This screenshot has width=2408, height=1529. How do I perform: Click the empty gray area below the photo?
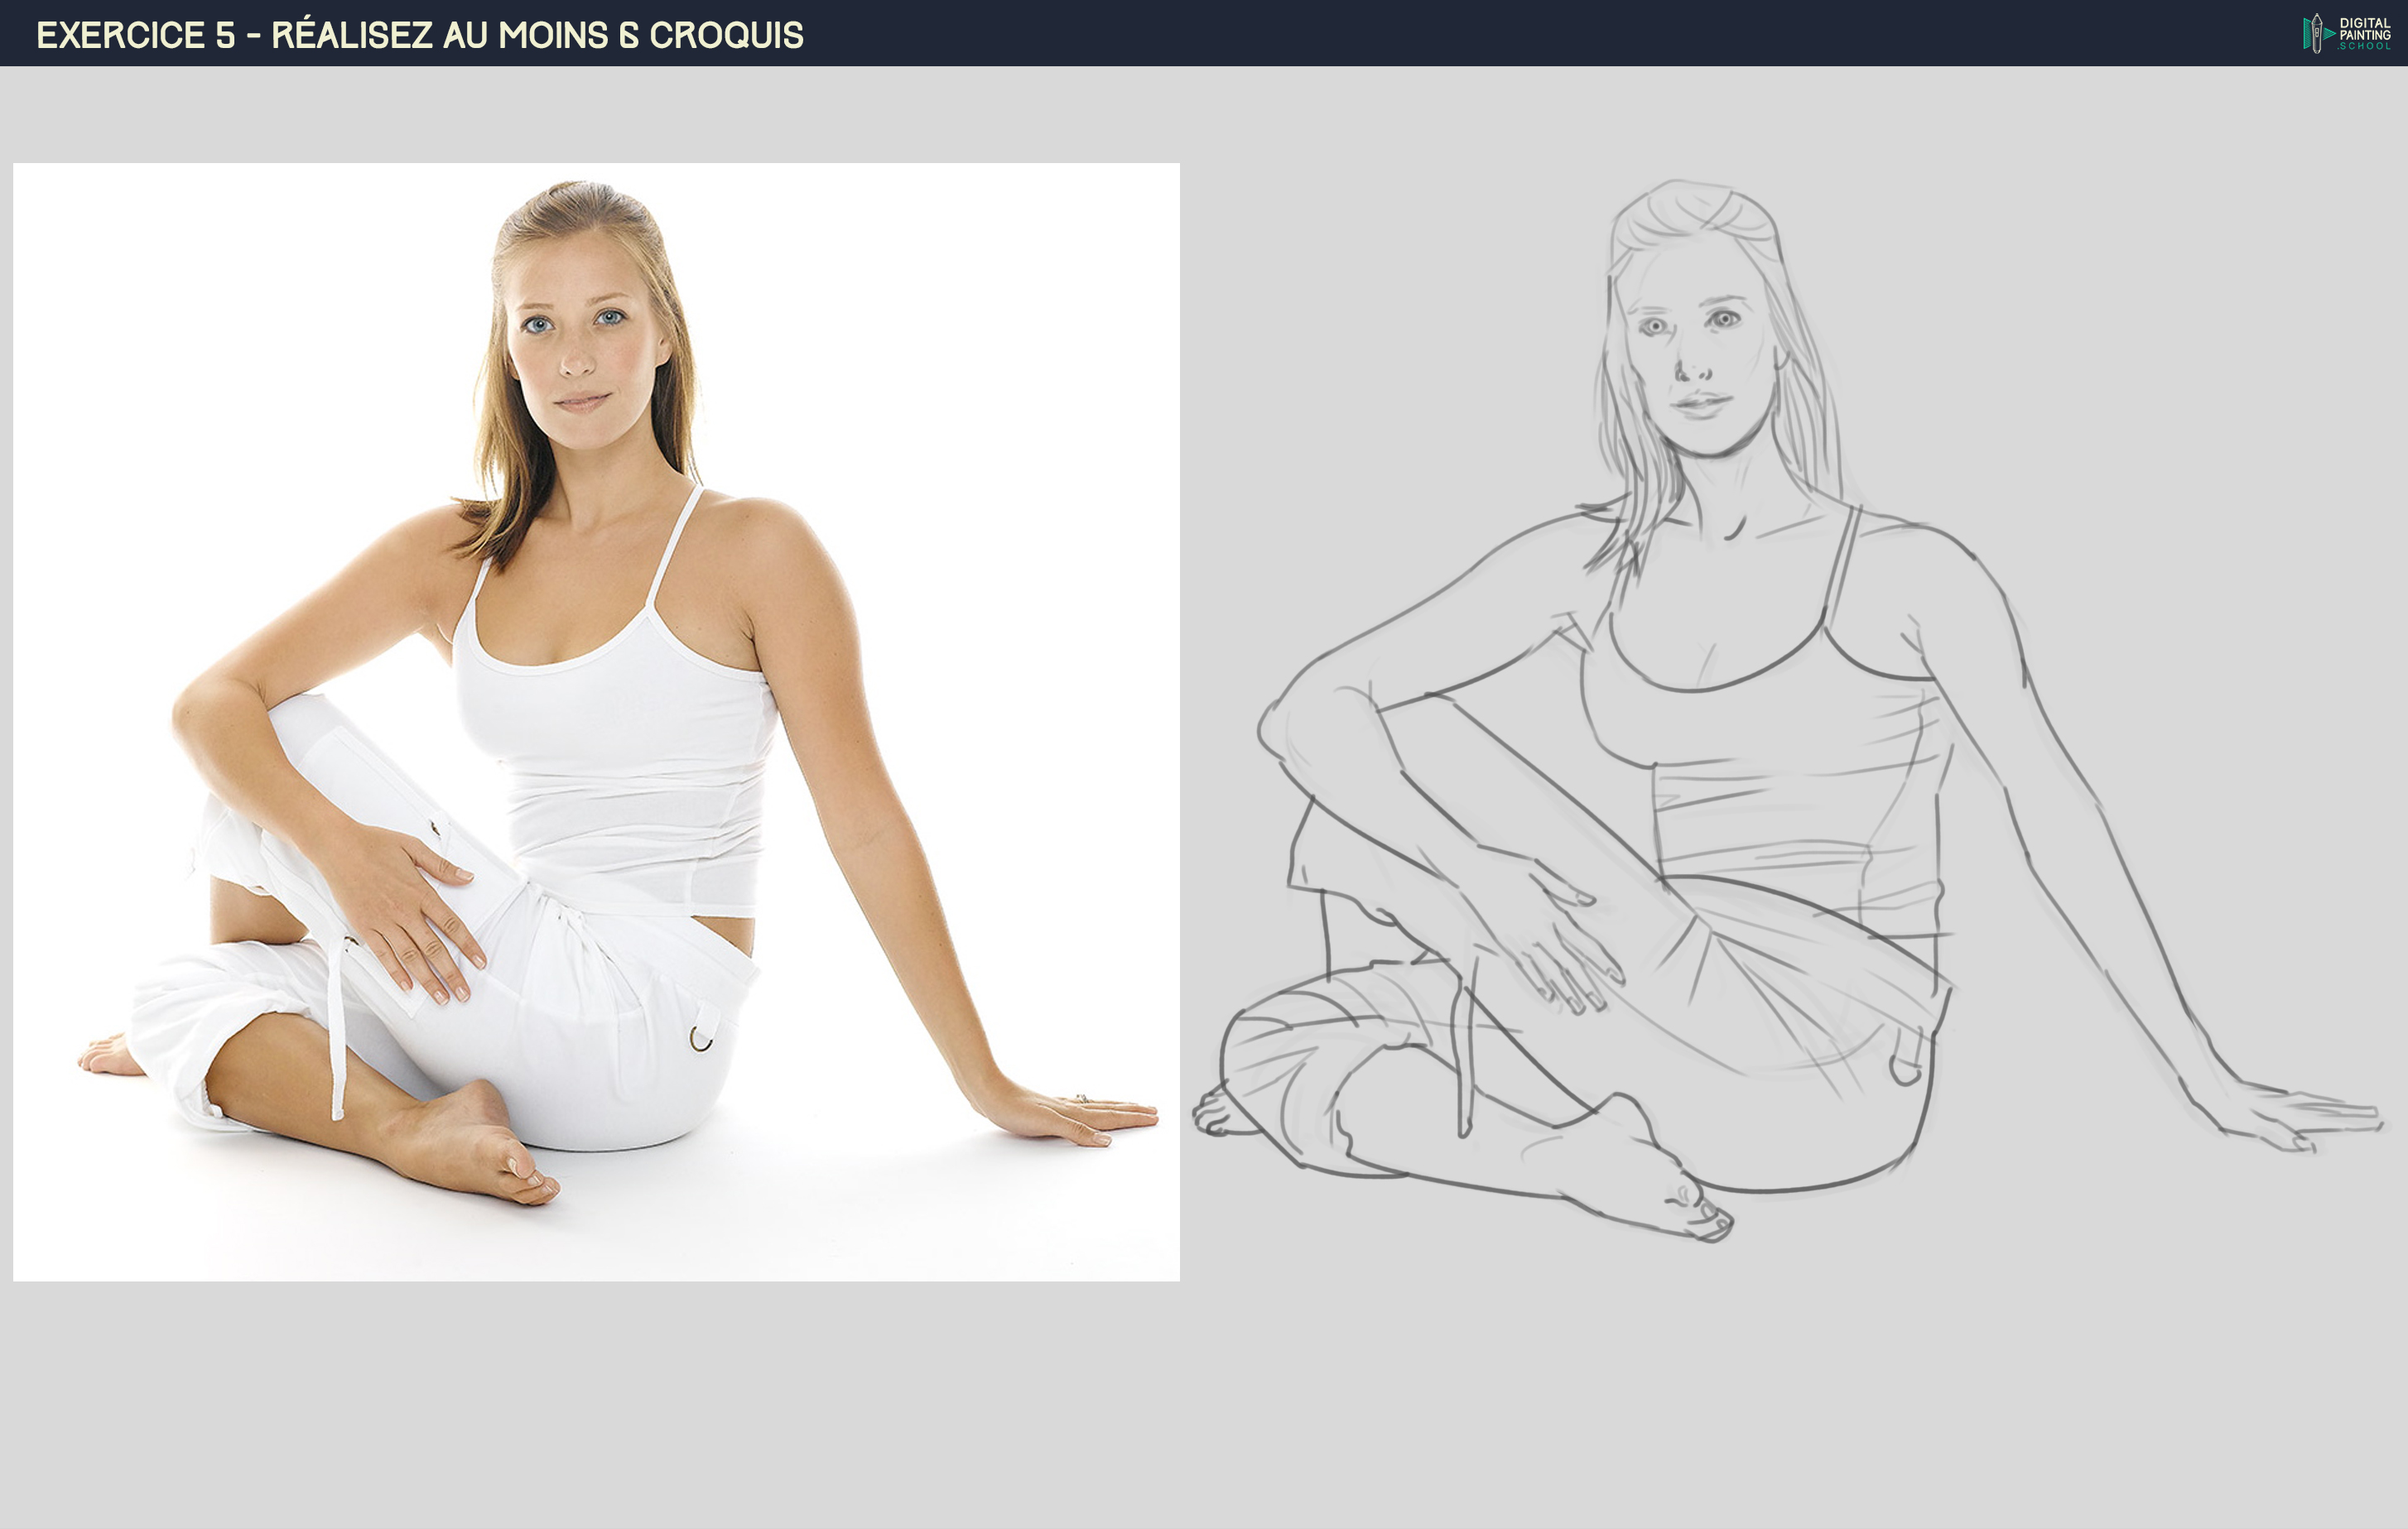pos(596,1400)
